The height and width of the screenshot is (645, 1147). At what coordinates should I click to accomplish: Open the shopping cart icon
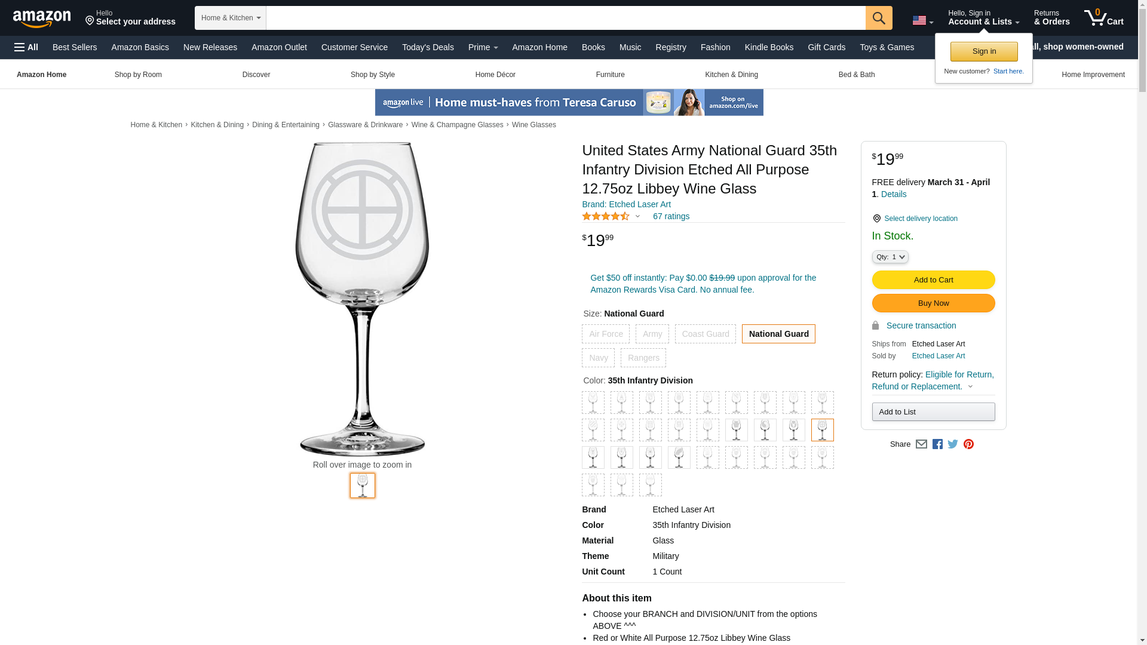(1104, 18)
